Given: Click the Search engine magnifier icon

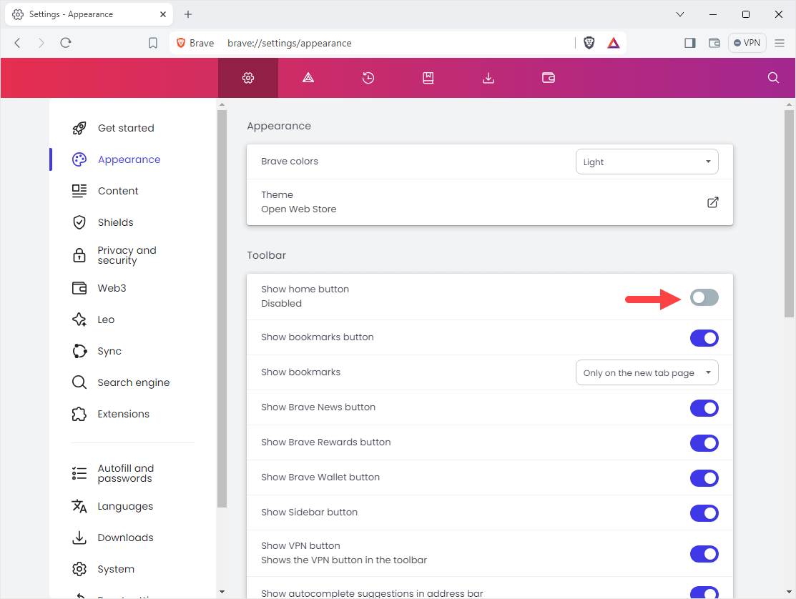Looking at the screenshot, I should (79, 382).
